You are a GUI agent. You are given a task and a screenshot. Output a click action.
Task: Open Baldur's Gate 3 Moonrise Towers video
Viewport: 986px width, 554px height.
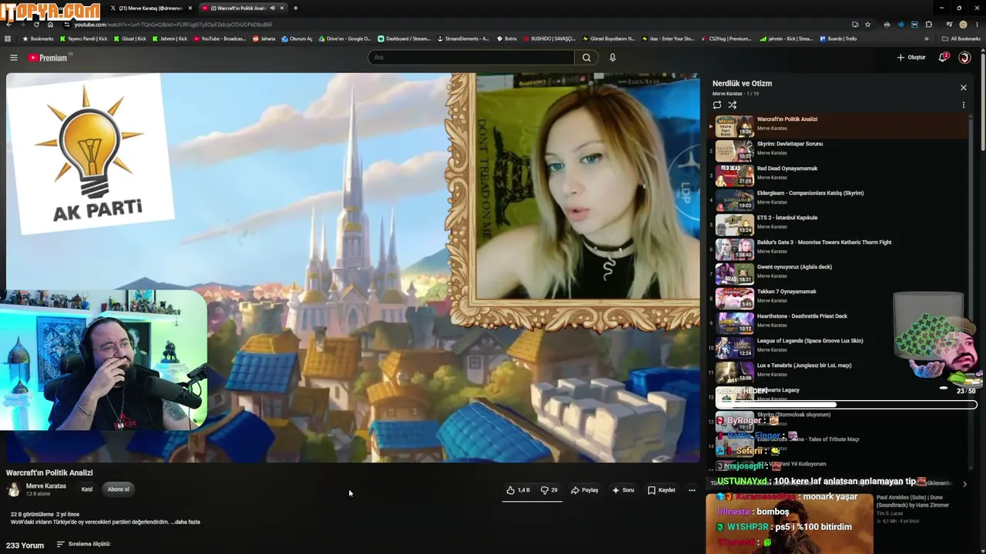[x=824, y=242]
